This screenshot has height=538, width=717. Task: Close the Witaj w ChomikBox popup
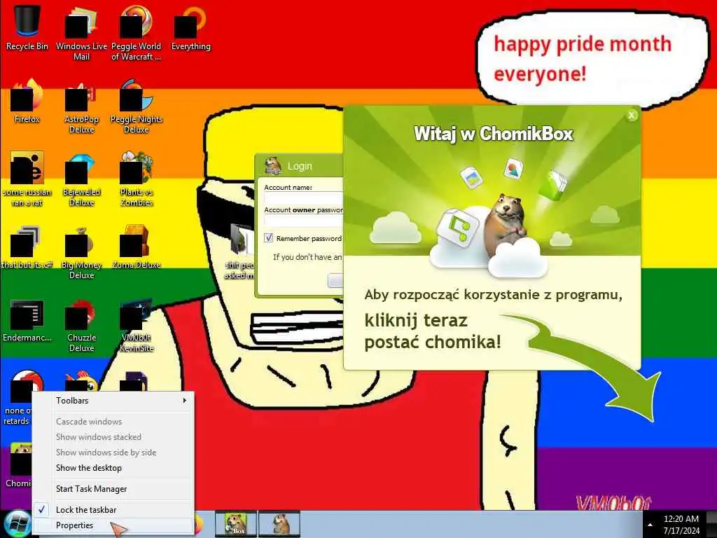click(632, 116)
